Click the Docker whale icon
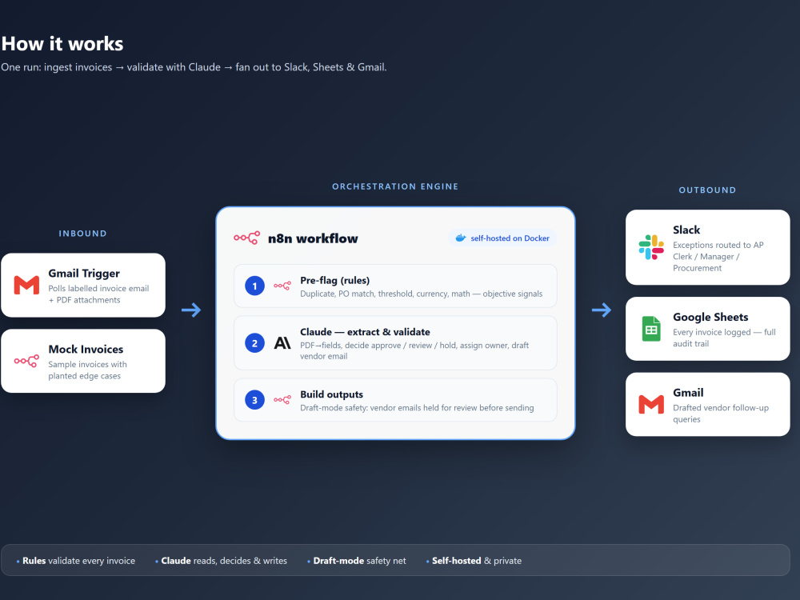This screenshot has height=600, width=800. coord(461,238)
